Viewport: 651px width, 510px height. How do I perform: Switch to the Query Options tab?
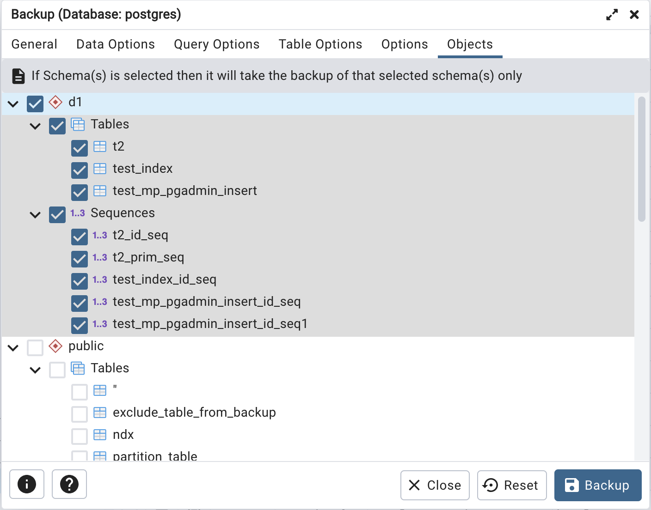(217, 44)
